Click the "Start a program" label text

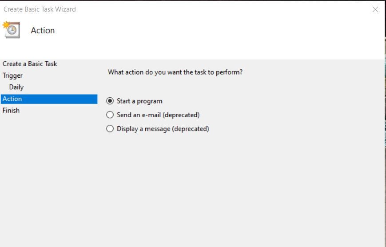point(139,101)
